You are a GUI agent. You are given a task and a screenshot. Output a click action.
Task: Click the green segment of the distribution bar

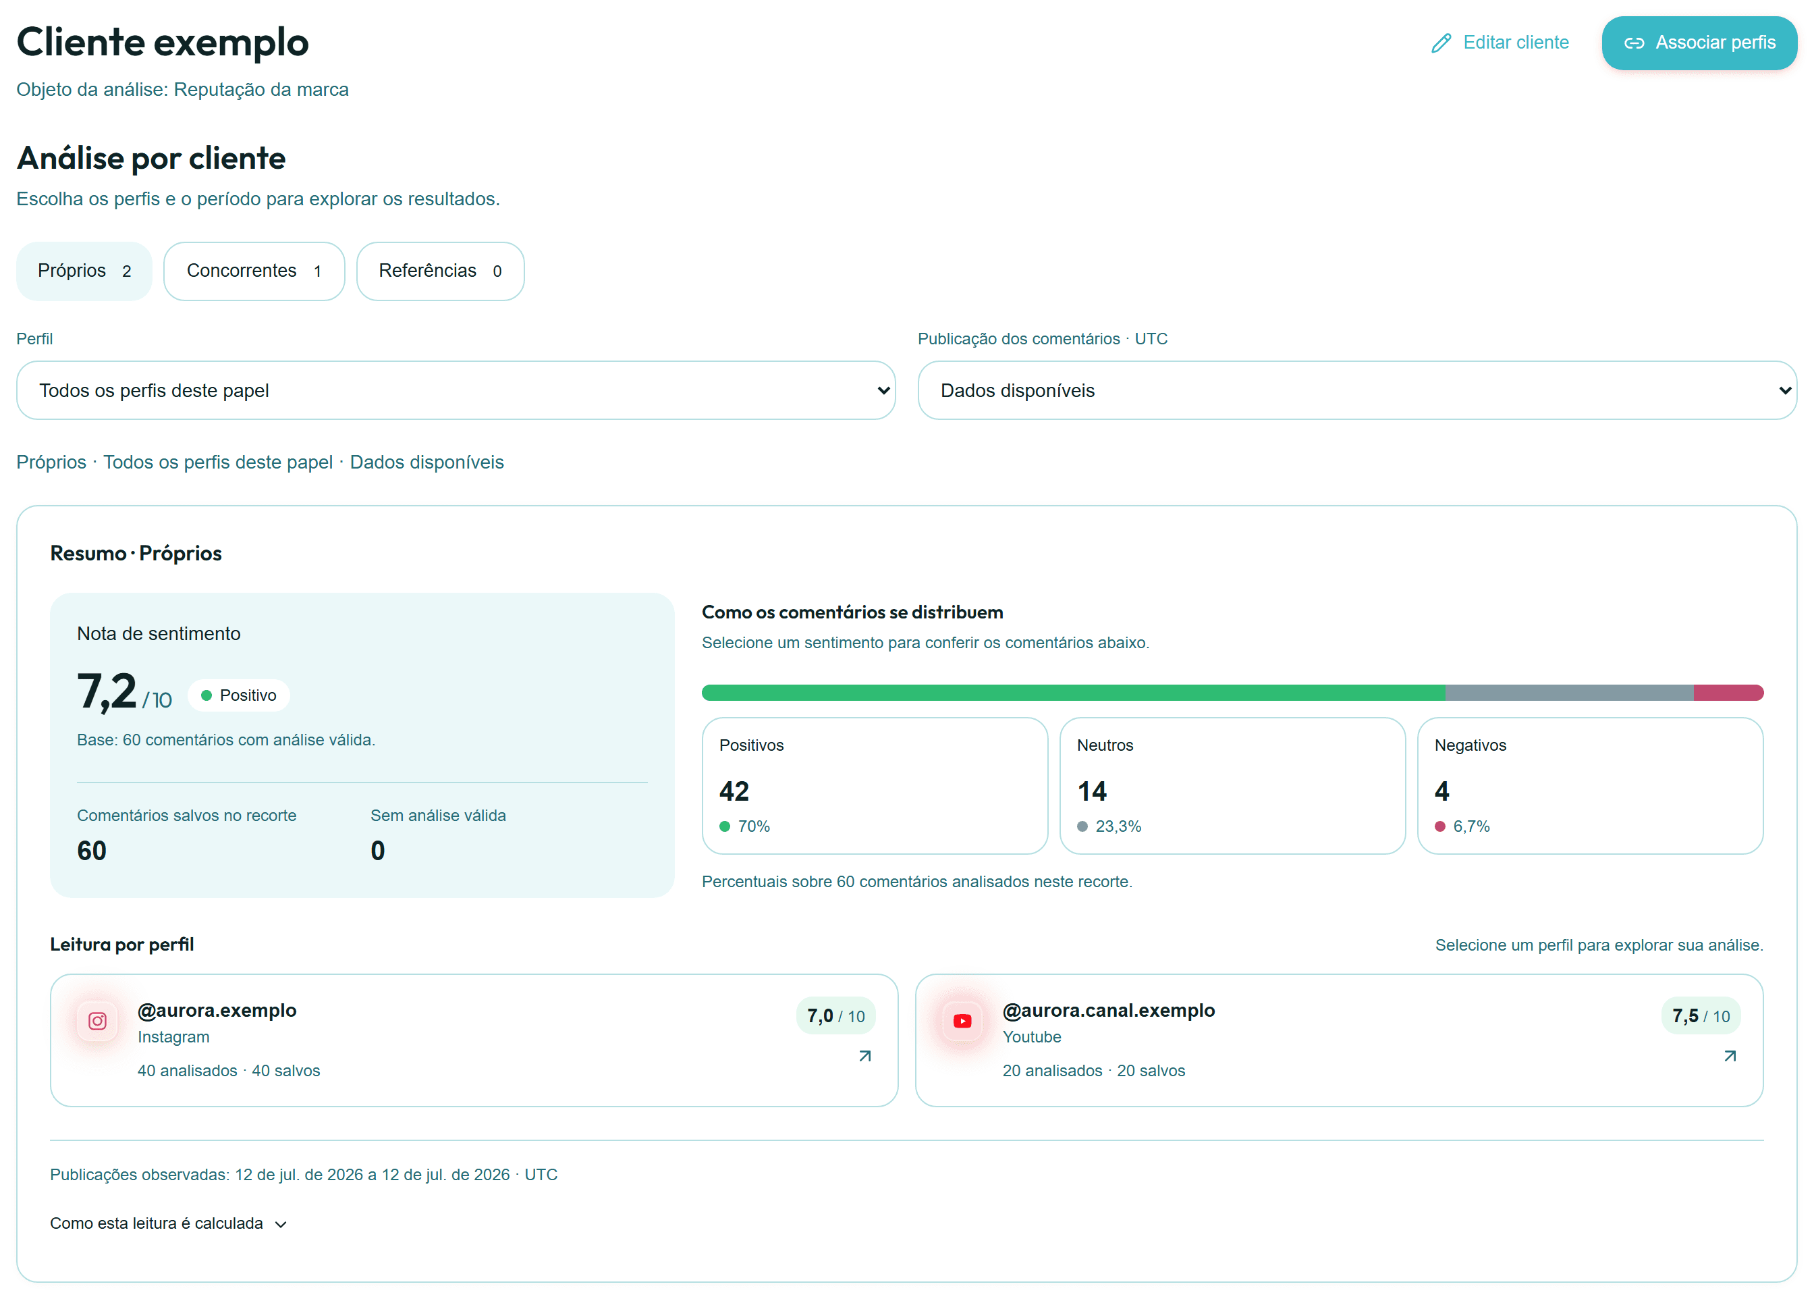click(1073, 693)
